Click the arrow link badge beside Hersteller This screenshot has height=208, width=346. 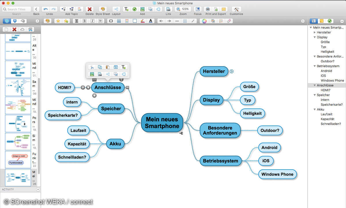pos(232,71)
